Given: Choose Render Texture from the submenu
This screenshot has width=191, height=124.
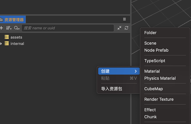Looking at the screenshot, I should (x=159, y=99).
